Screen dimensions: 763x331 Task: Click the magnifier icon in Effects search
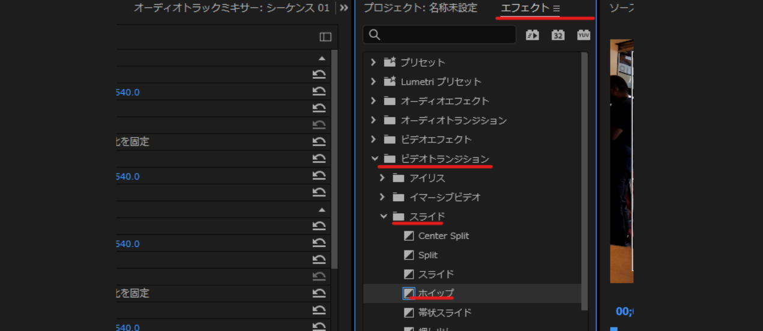375,35
